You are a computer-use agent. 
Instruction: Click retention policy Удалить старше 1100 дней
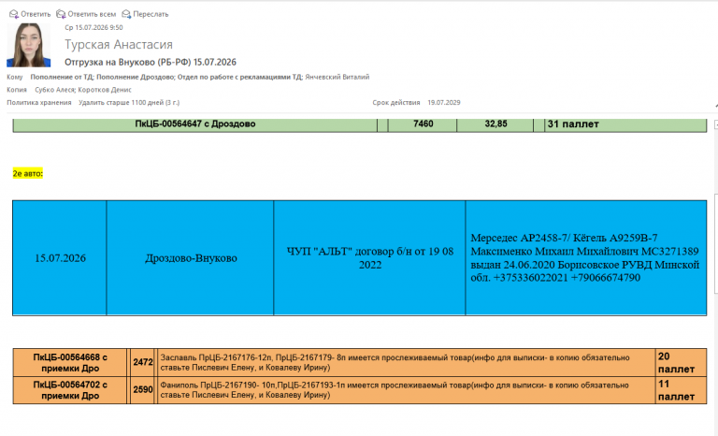[129, 103]
